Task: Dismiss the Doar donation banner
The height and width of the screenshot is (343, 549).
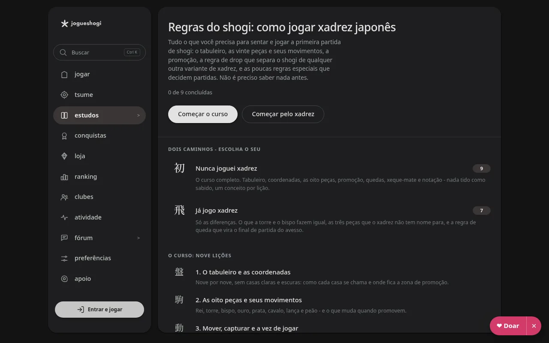Action: click(x=534, y=326)
